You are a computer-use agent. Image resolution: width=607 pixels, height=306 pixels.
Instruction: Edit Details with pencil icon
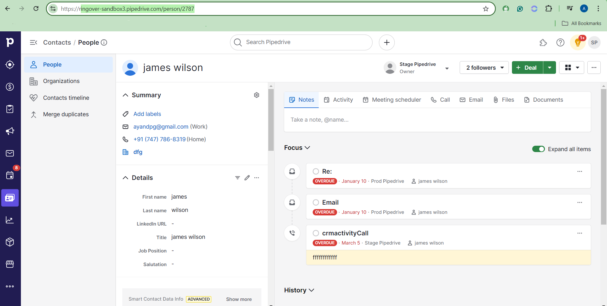pyautogui.click(x=247, y=178)
